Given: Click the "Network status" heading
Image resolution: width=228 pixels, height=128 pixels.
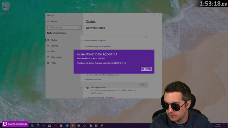Looking at the screenshot, I should pos(95,28).
